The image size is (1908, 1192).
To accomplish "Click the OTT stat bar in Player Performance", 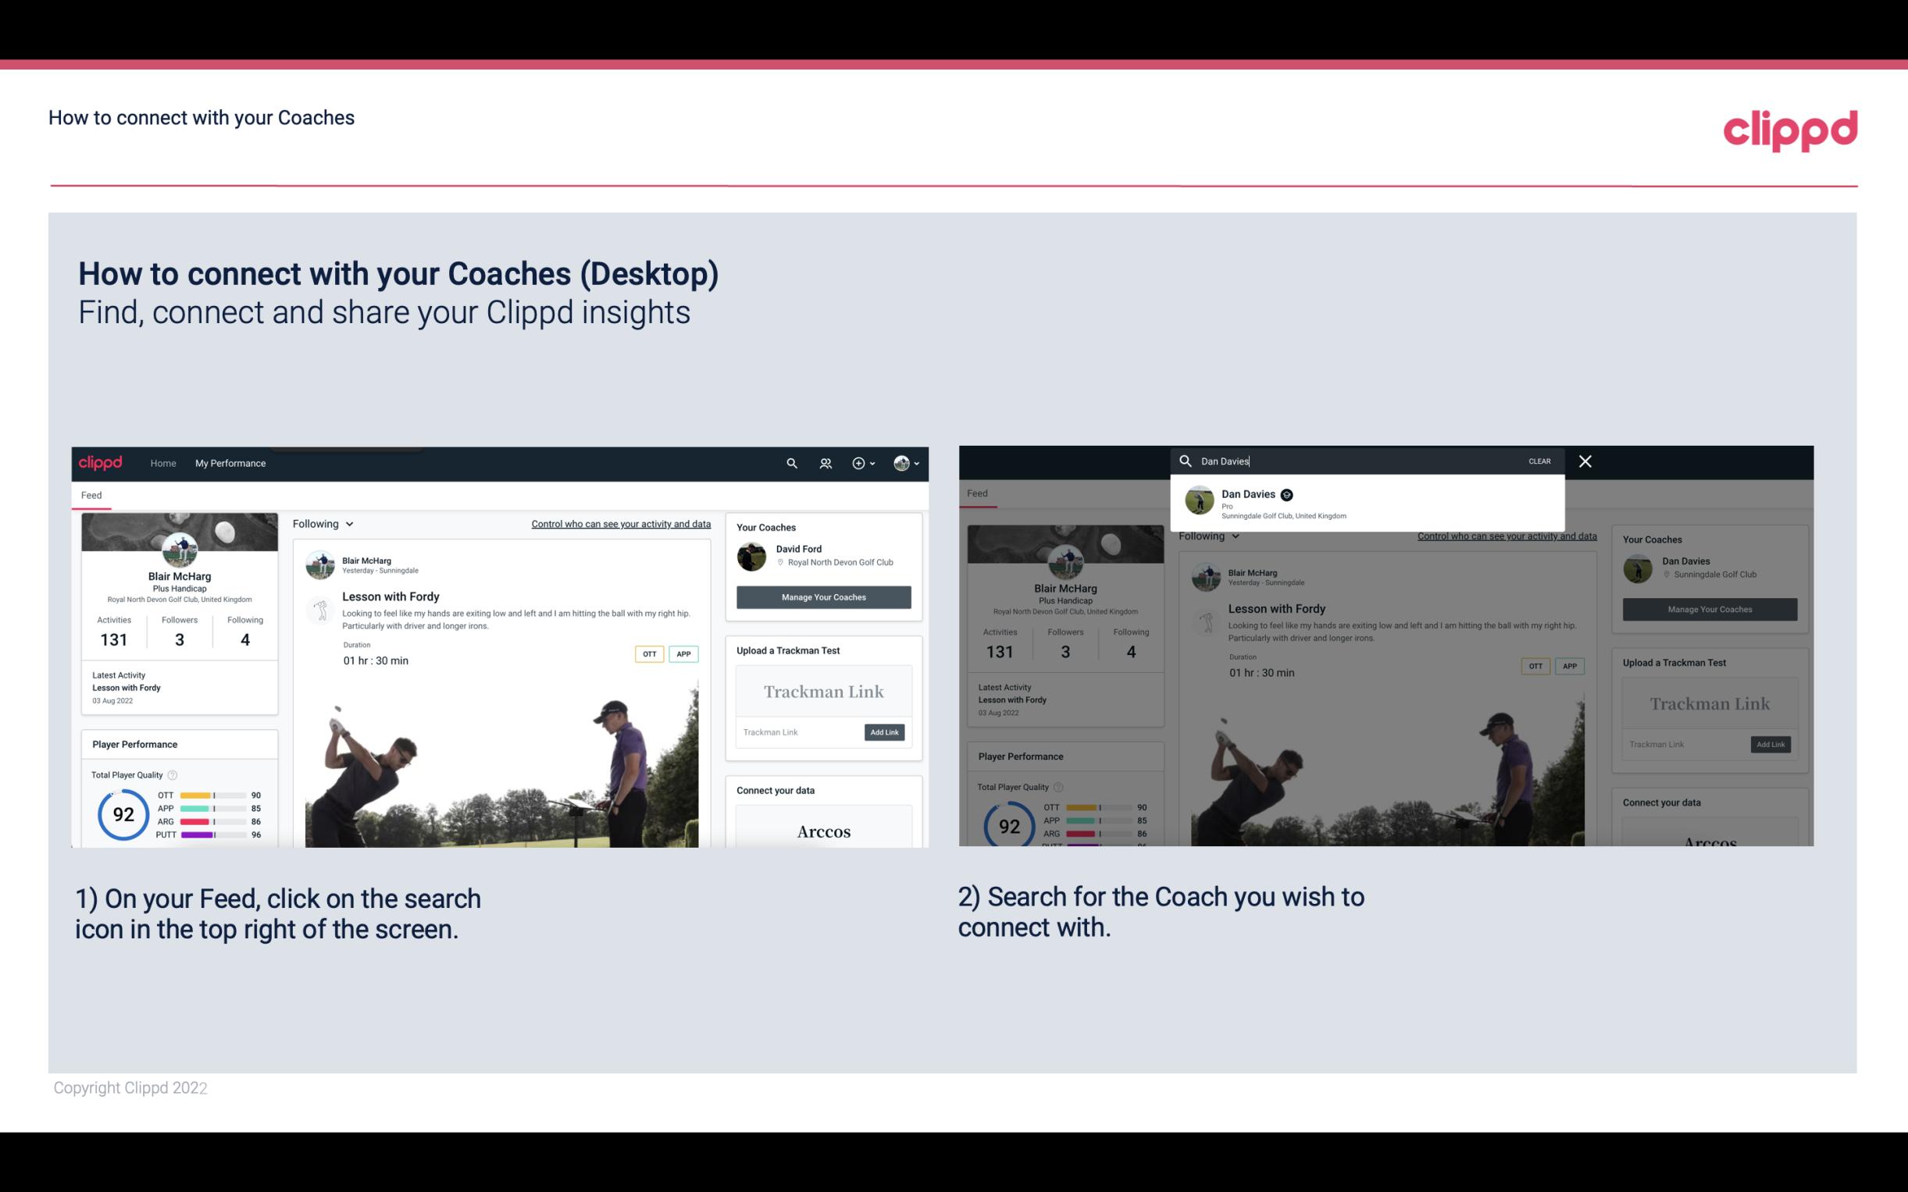I will (213, 795).
